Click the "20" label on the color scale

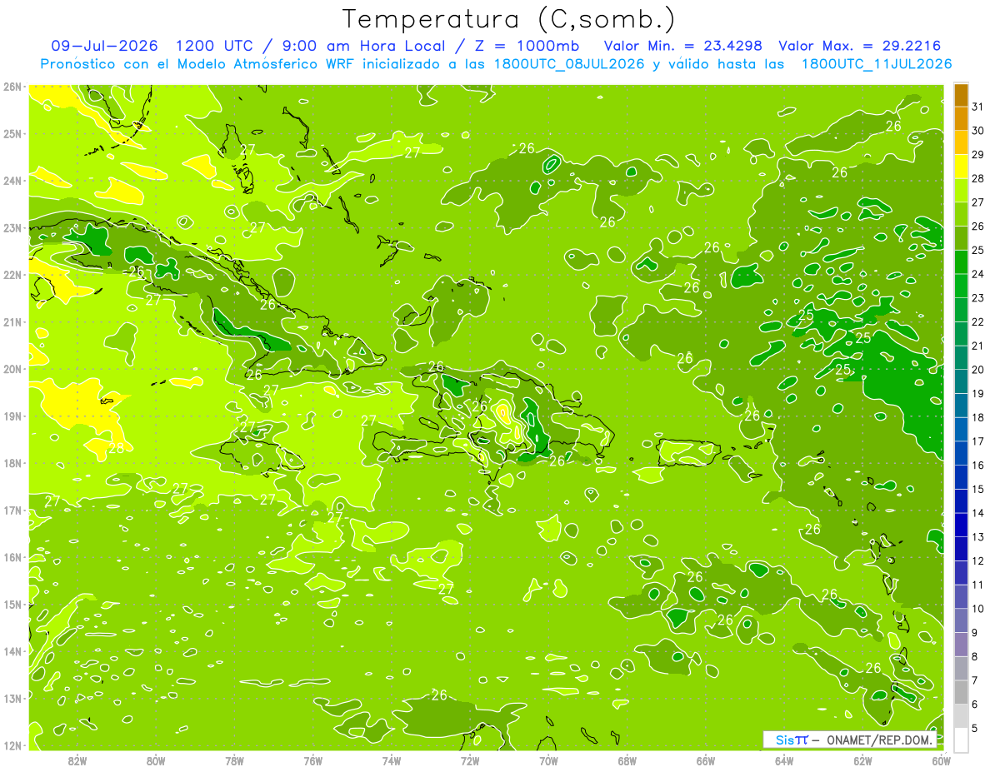[x=978, y=370]
